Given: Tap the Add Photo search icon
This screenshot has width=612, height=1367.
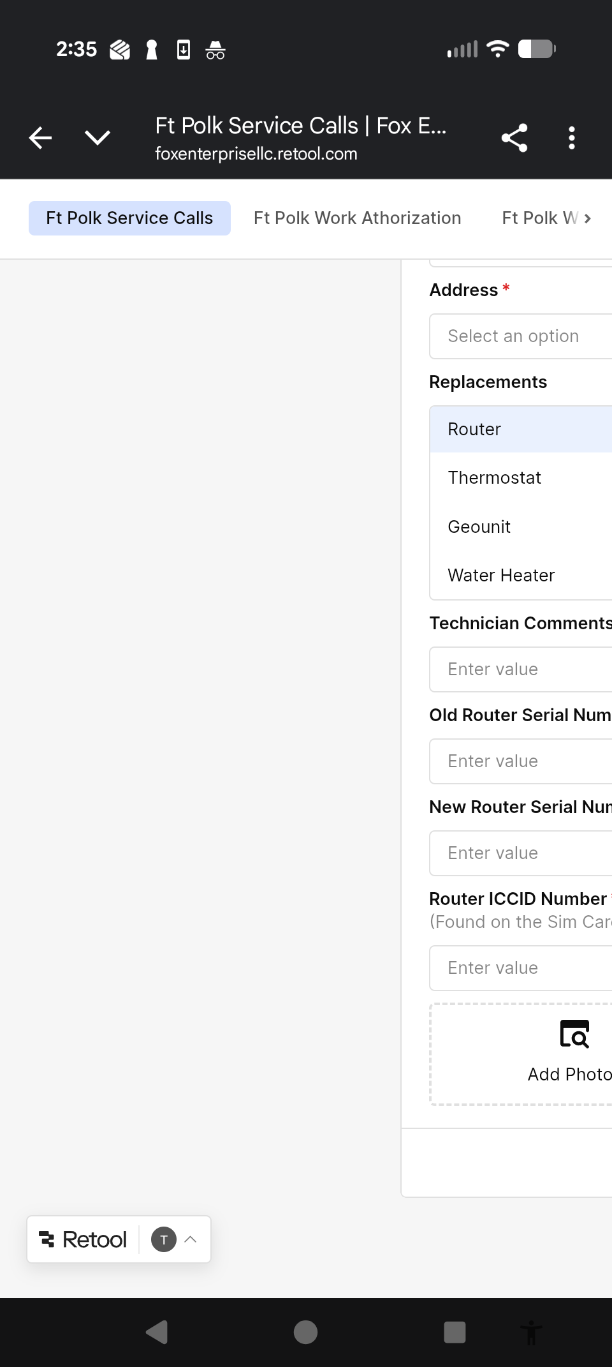Looking at the screenshot, I should pyautogui.click(x=574, y=1035).
